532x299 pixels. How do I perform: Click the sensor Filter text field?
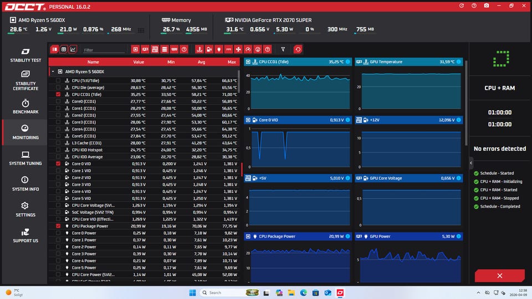pyautogui.click(x=104, y=50)
